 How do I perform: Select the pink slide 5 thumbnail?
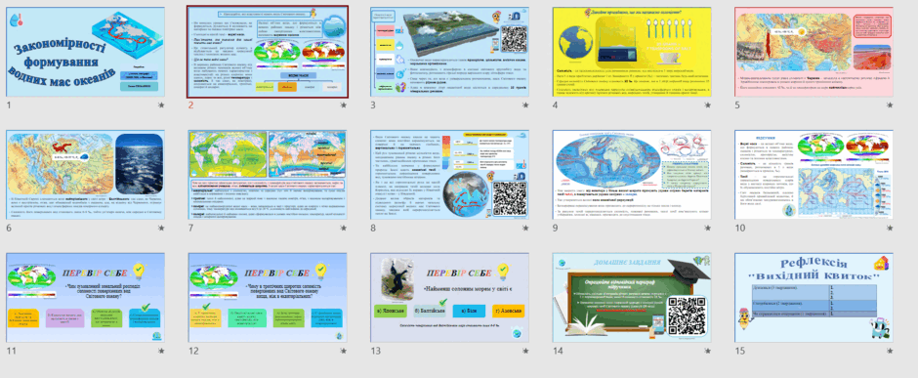coord(814,52)
